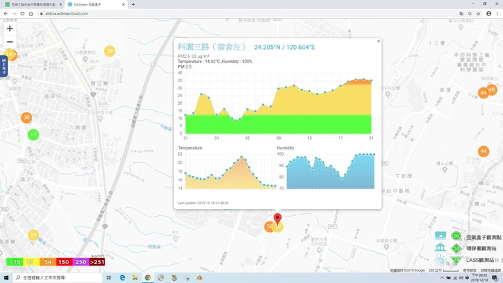This screenshot has width=503, height=283.
Task: Launch Microsoft Edge from the taskbar
Action: coord(122,277)
